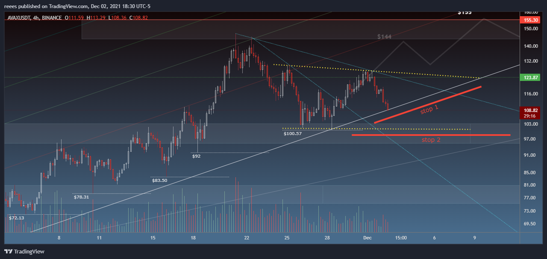This screenshot has width=547, height=259.
Task: Click the $100.57 support label
Action: (292, 134)
